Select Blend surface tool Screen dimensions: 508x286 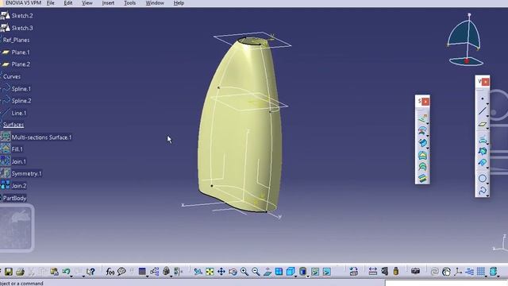click(422, 178)
